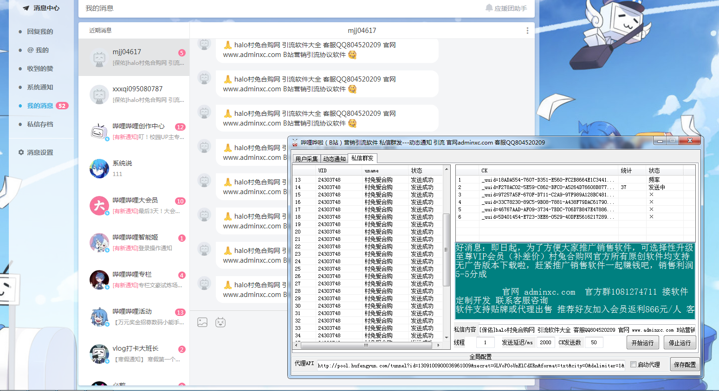Click the TV icon avatar of 哔哩哔哩创作中心
719x391 pixels.
click(99, 131)
